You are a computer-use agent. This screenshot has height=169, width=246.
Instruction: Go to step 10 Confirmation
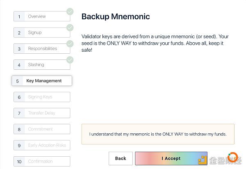tap(42, 161)
